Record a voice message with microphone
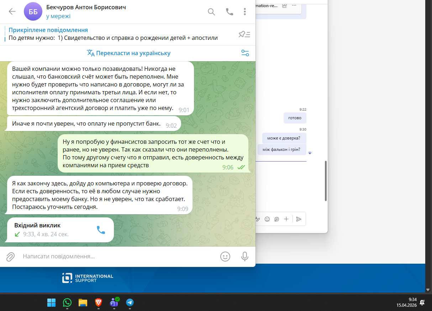Screen dimensions: 432x311 click(x=245, y=257)
